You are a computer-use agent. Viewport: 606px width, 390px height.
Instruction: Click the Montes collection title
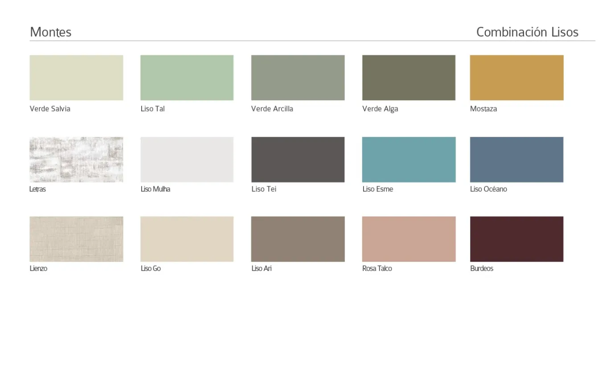pos(50,32)
